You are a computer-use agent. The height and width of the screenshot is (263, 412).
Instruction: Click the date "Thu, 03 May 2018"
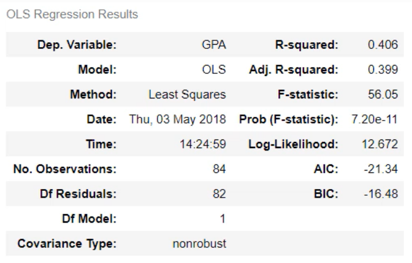tap(177, 119)
